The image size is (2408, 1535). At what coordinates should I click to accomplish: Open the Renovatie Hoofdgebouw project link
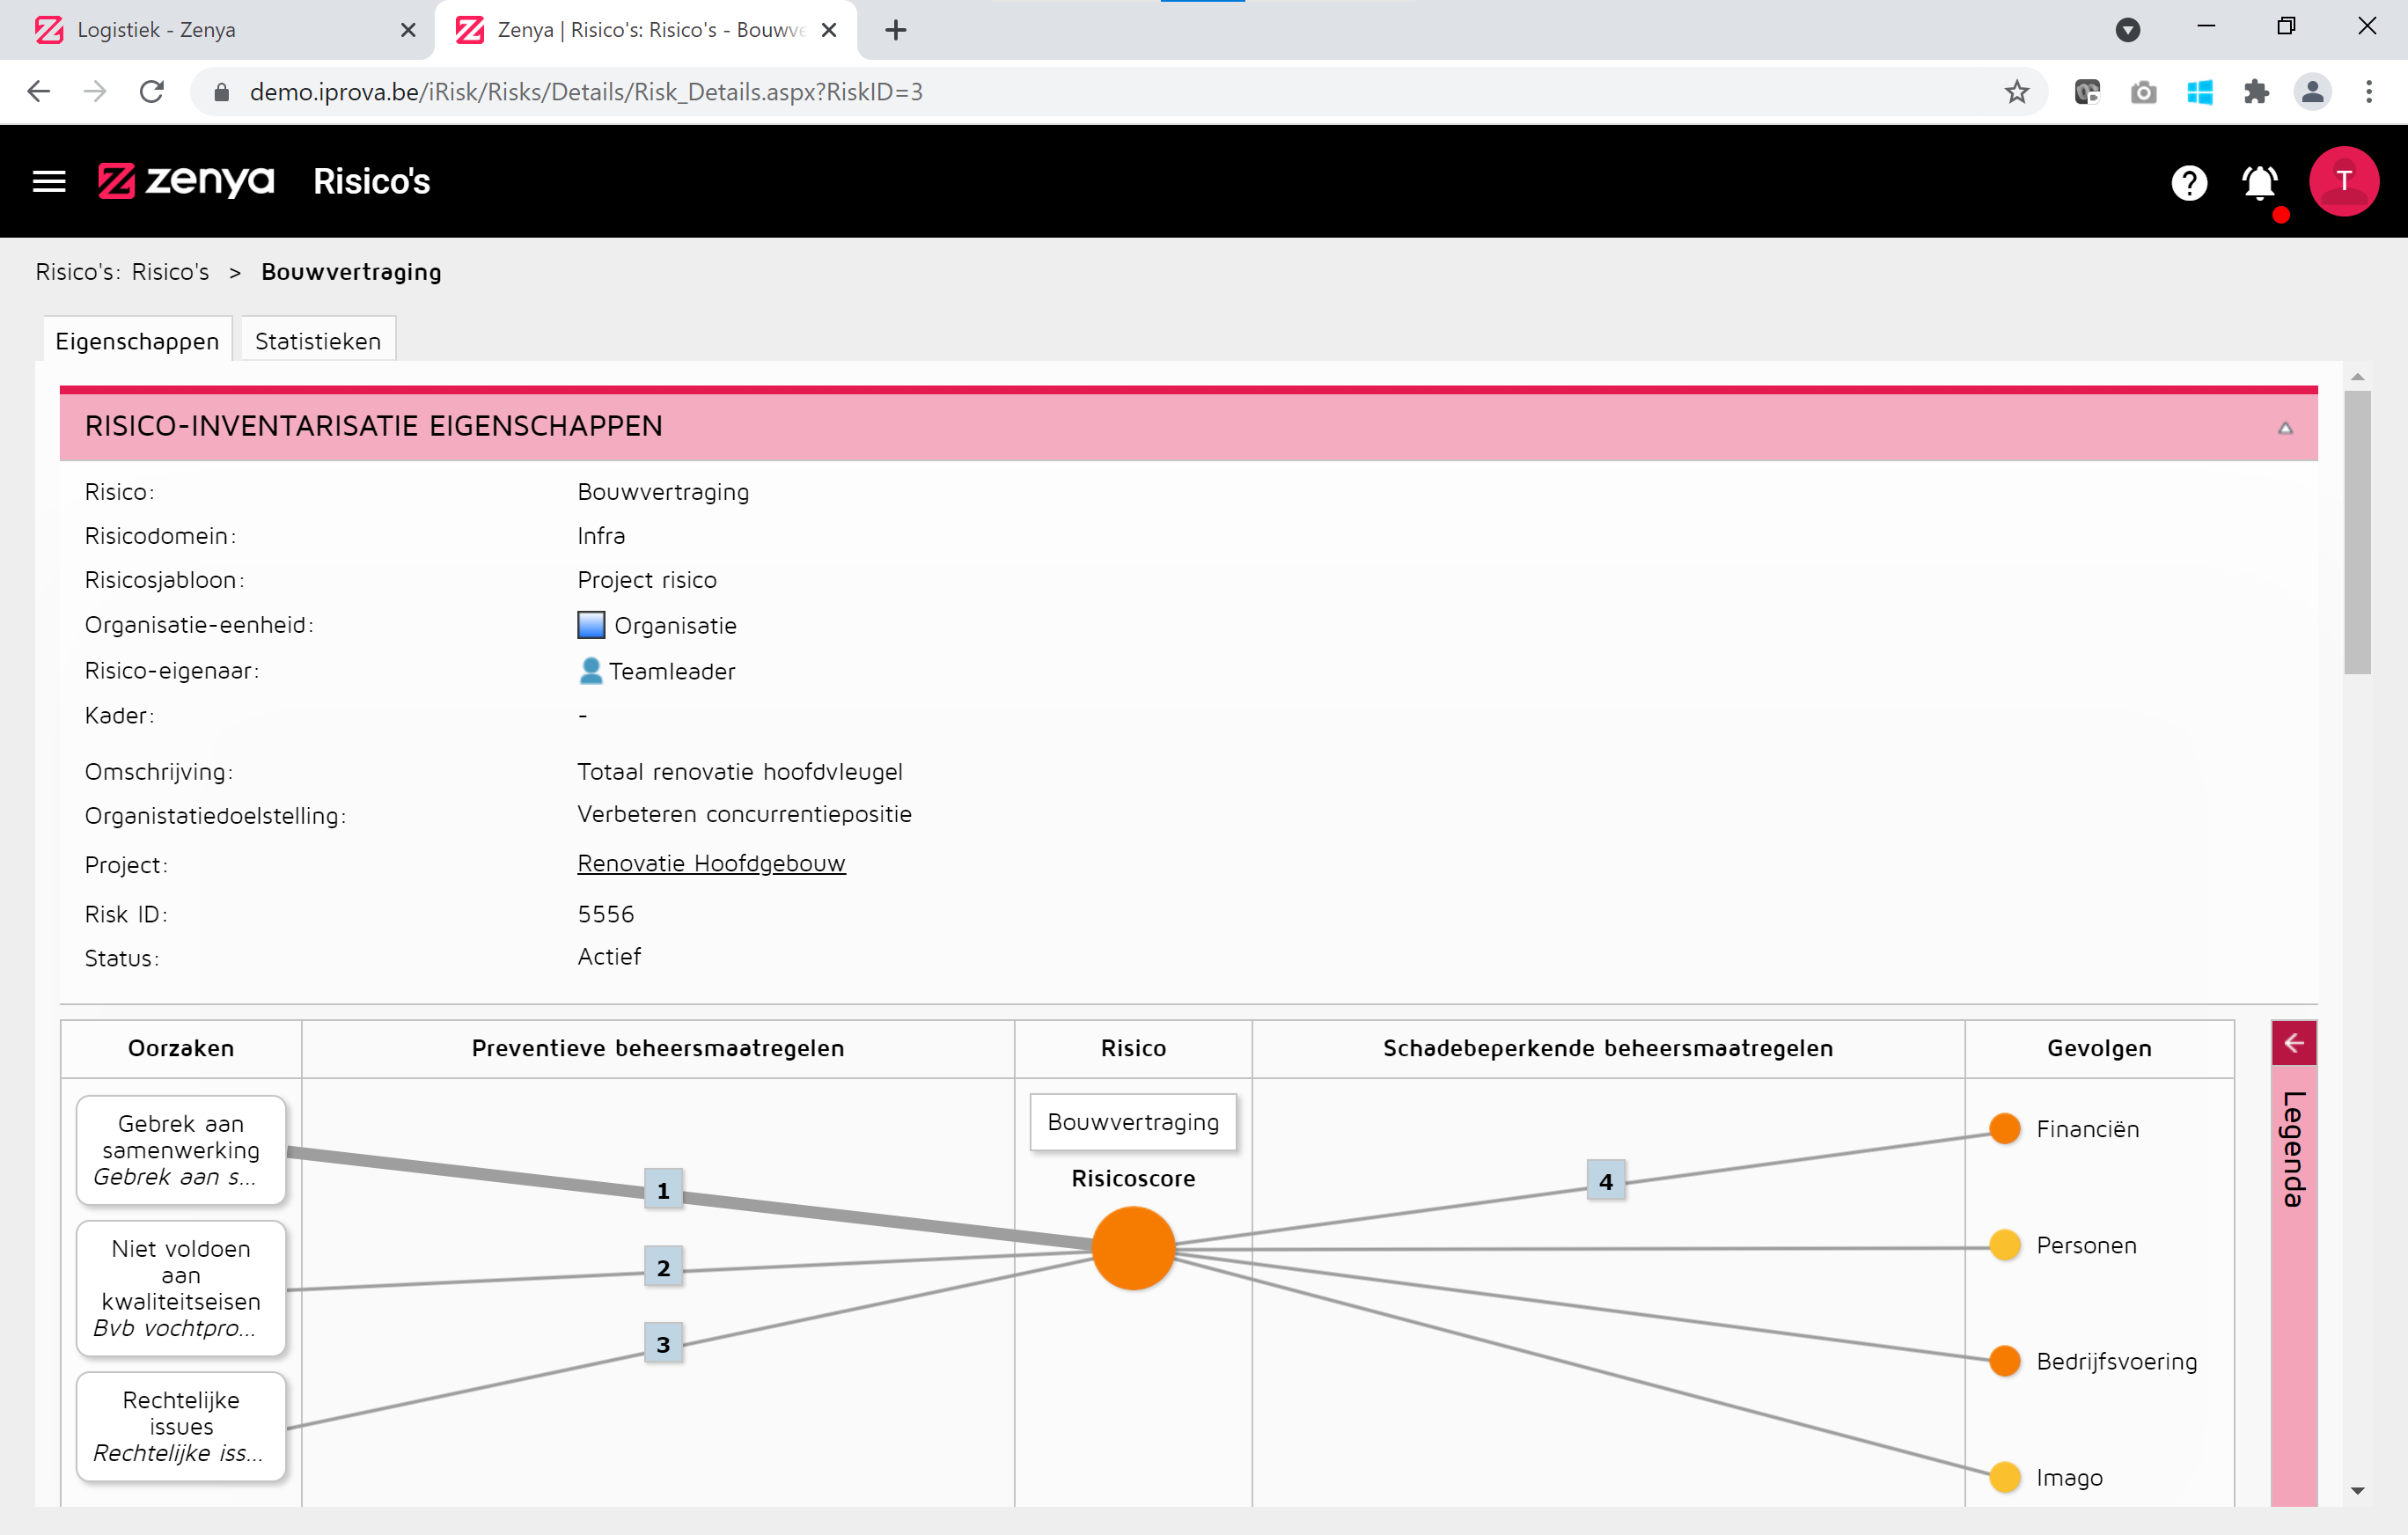tap(711, 863)
